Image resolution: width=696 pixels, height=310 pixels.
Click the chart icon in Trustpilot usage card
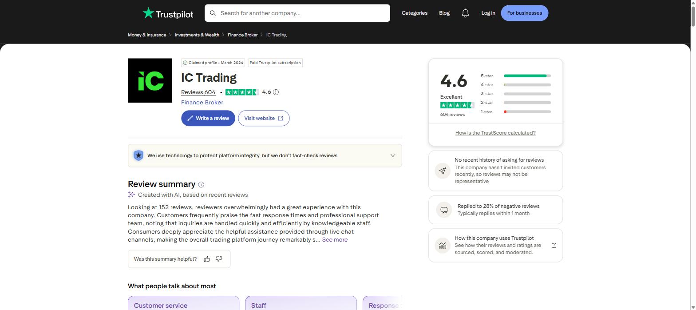[443, 245]
